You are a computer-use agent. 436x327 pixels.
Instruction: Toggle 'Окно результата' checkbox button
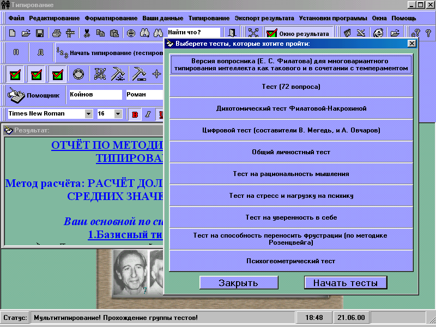tap(298, 33)
